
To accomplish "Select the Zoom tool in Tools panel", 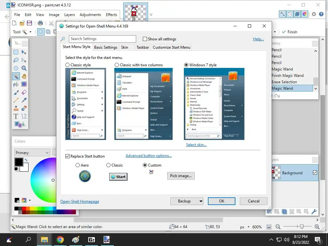I will [24, 68].
